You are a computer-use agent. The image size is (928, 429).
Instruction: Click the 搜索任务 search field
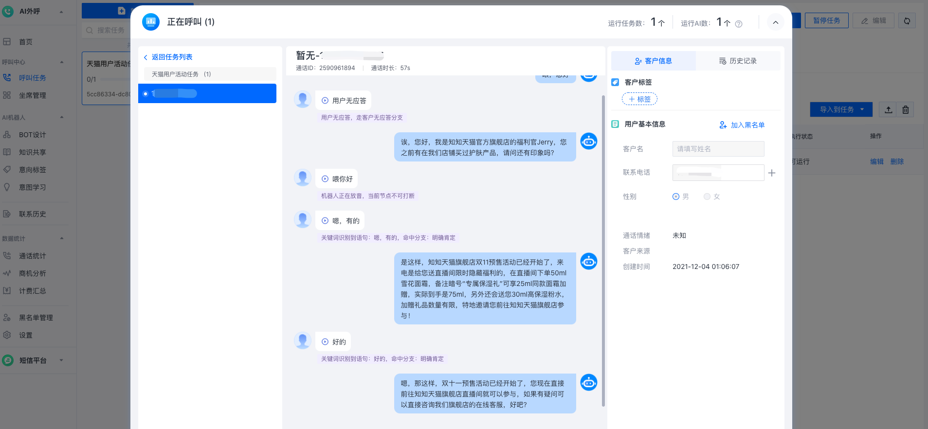(x=106, y=30)
